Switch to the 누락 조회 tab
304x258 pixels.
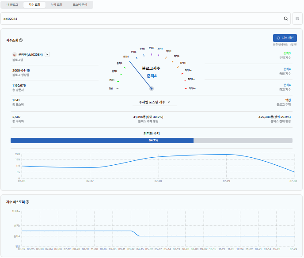(57, 5)
